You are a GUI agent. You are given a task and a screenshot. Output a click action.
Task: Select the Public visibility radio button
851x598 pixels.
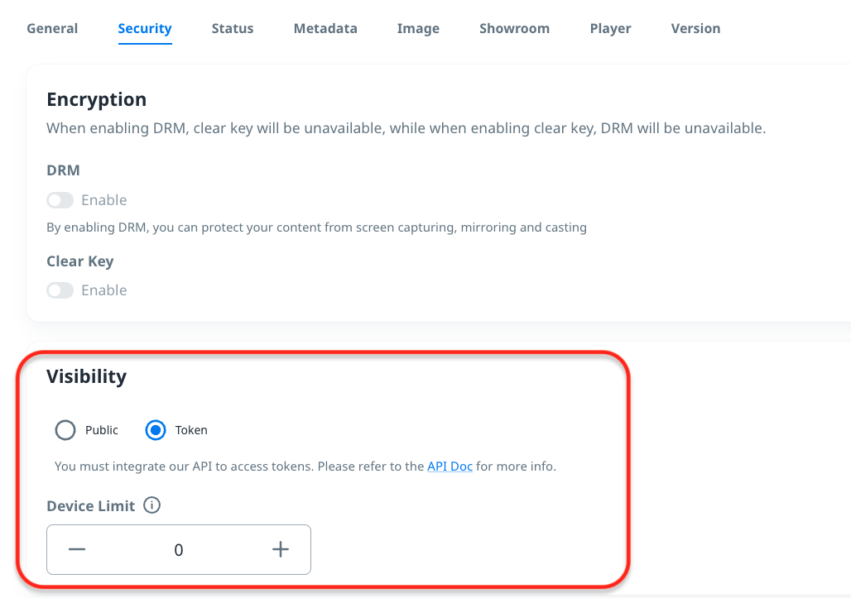(x=65, y=430)
